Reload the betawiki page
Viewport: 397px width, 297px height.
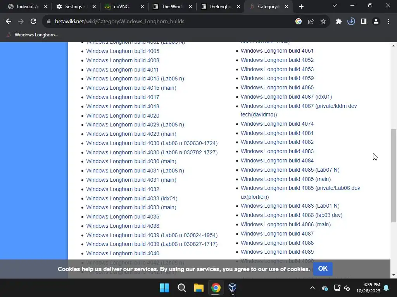point(33,22)
